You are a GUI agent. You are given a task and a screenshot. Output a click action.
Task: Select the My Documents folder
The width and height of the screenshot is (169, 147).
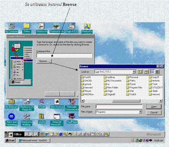point(112,81)
